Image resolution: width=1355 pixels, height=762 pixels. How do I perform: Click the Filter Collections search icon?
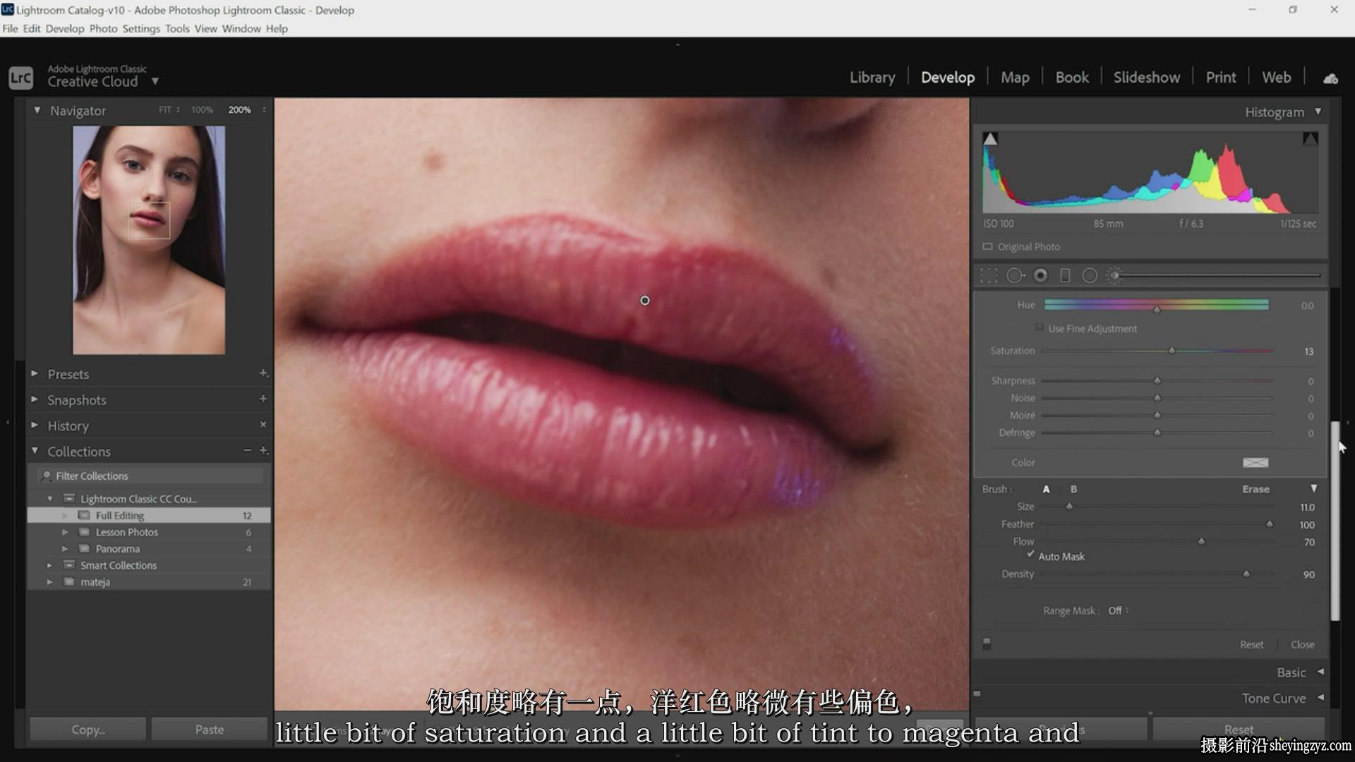click(47, 476)
